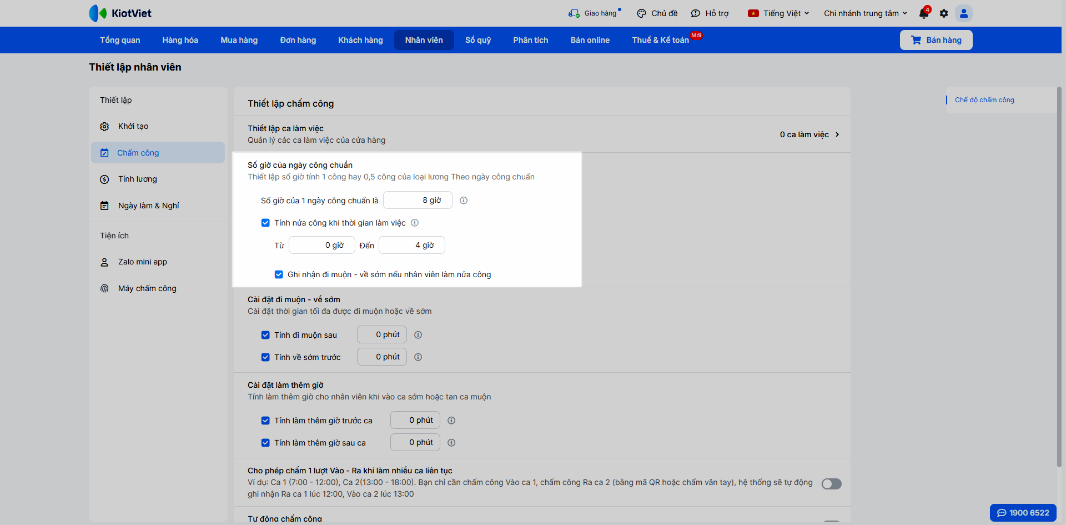
Task: Select Máy chấm công in sidebar
Action: [x=158, y=288]
